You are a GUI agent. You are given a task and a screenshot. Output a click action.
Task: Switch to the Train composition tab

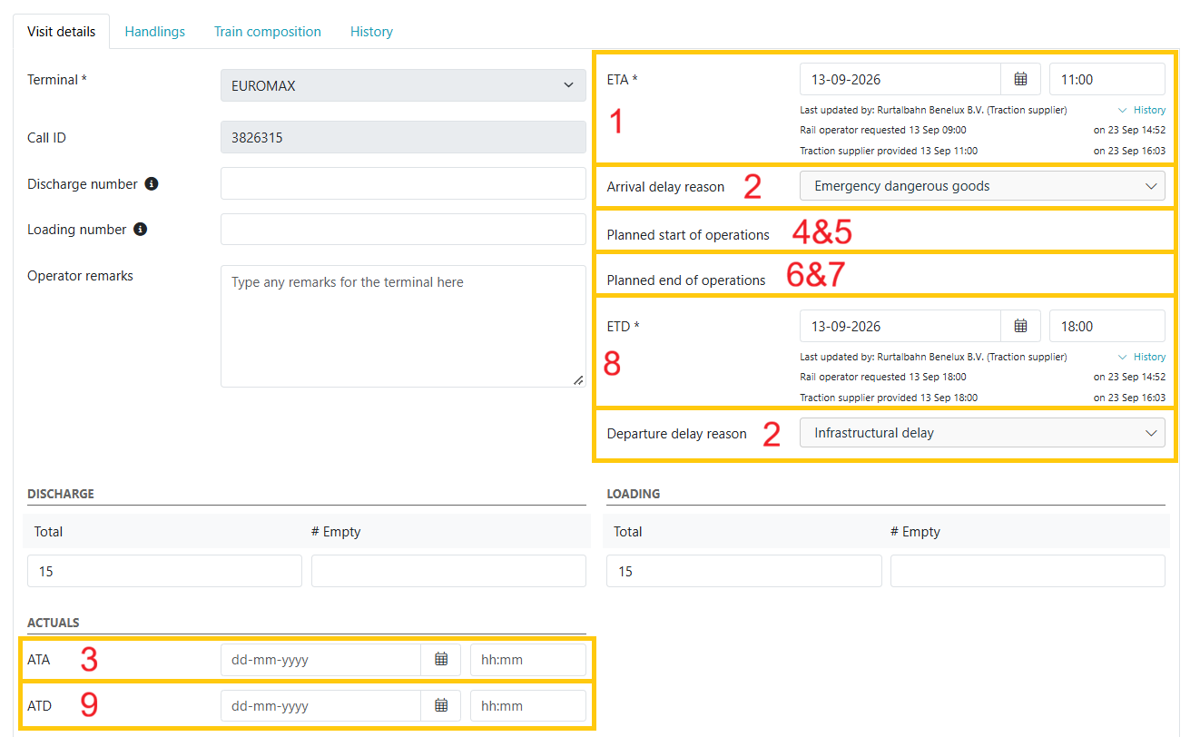coord(268,32)
